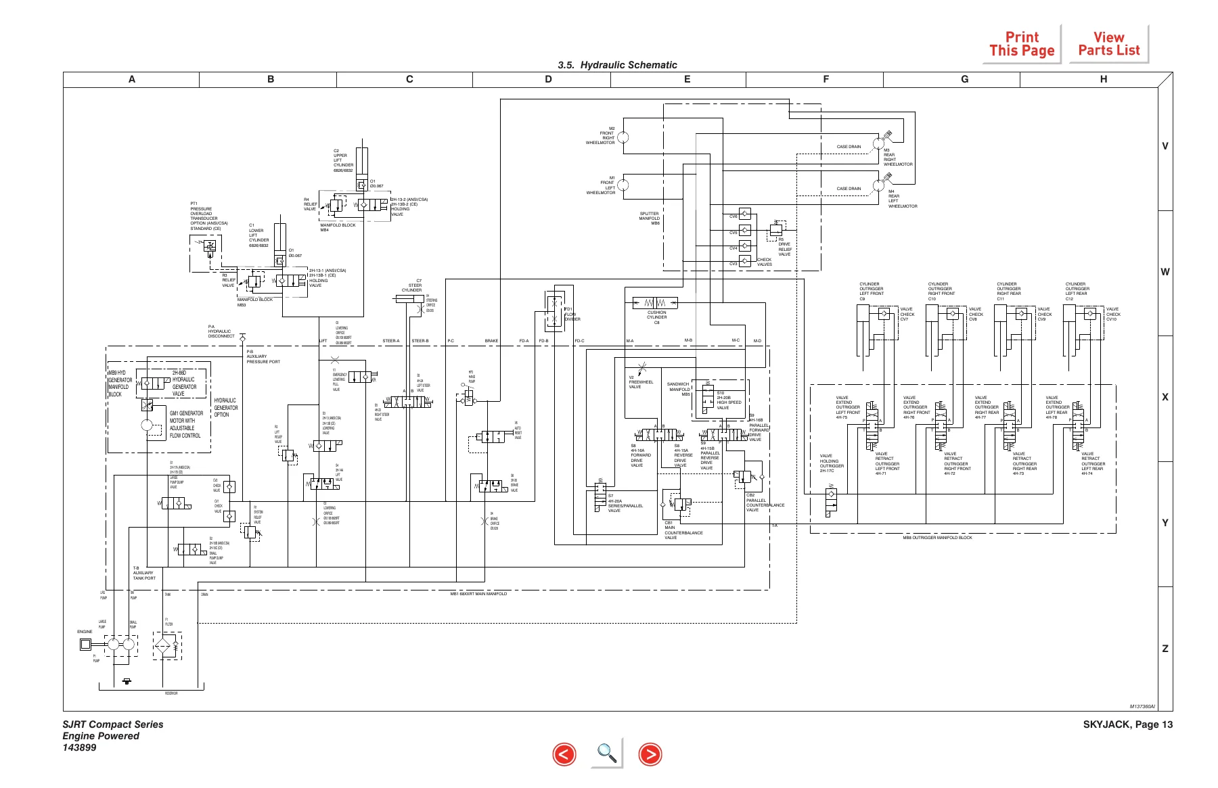Screen dimensions: 1218x788
Task: Go to the next page arrow
Action: coord(650,754)
